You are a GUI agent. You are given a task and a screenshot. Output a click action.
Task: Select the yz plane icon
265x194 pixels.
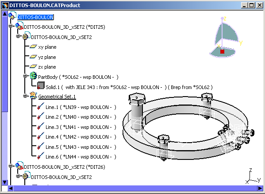(x=33, y=57)
